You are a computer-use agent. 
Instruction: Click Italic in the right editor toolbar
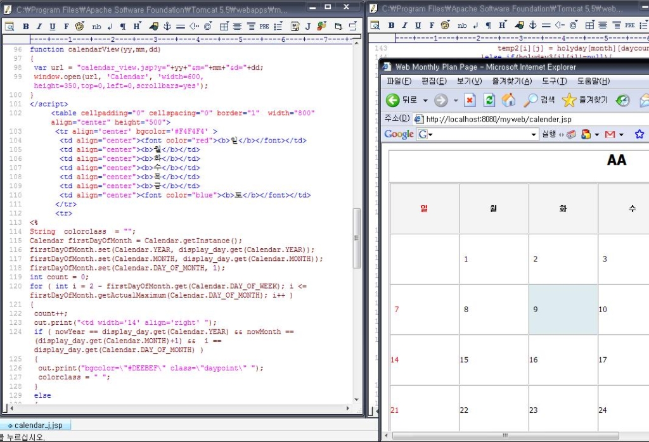(405, 25)
